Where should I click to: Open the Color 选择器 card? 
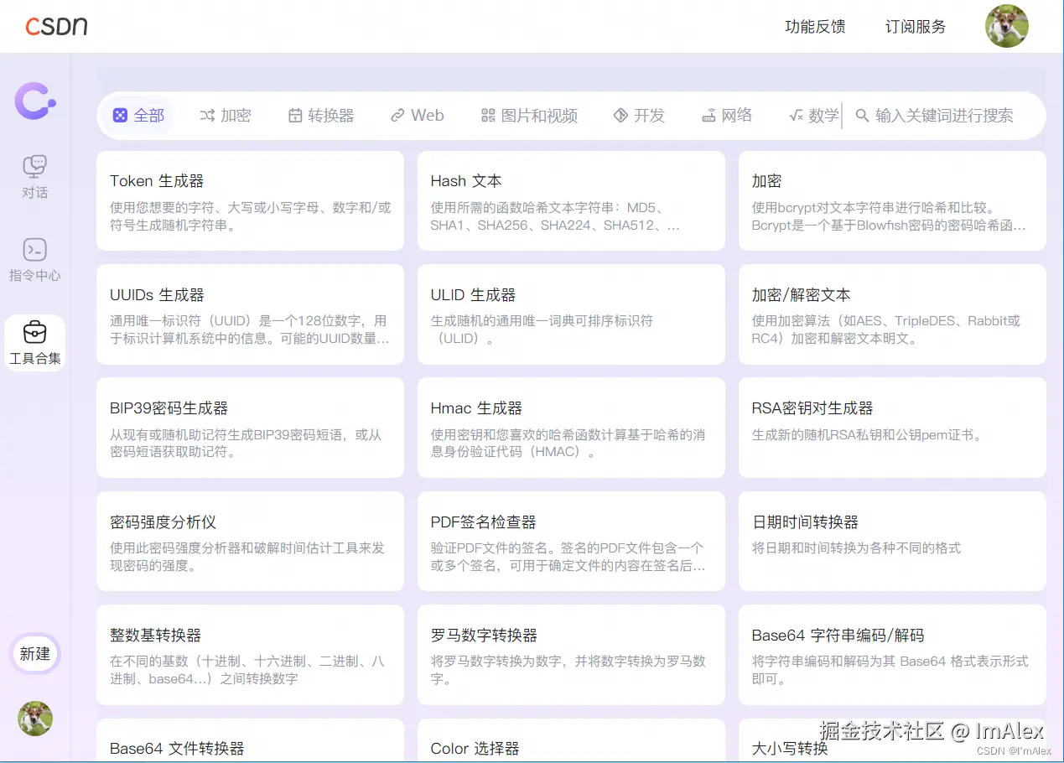[x=571, y=740]
